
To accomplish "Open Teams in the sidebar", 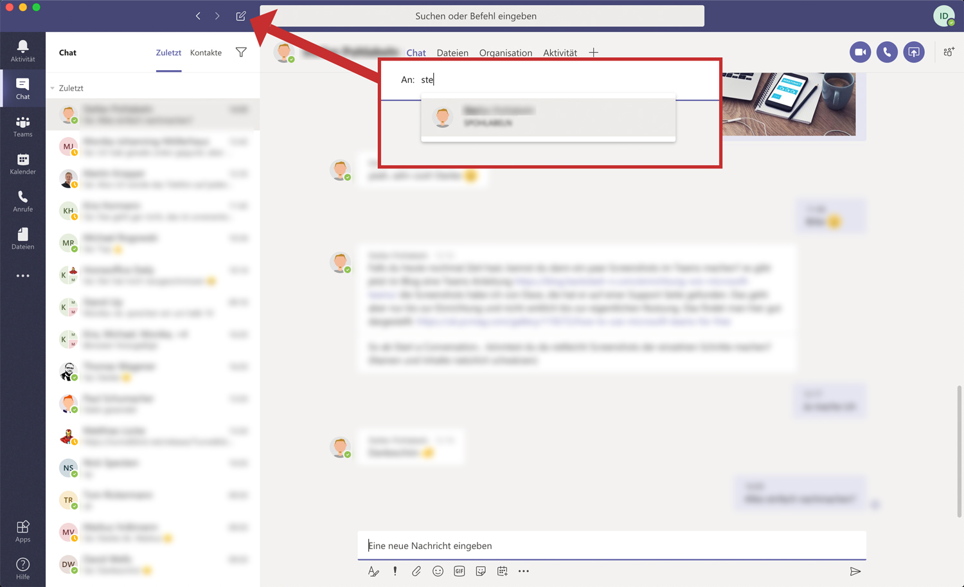I will [22, 126].
